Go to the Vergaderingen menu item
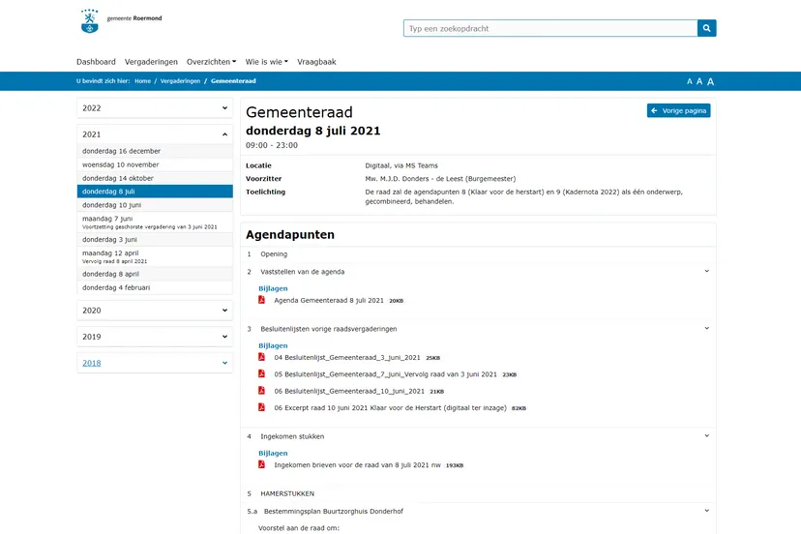The width and height of the screenshot is (801, 534). pyautogui.click(x=151, y=62)
